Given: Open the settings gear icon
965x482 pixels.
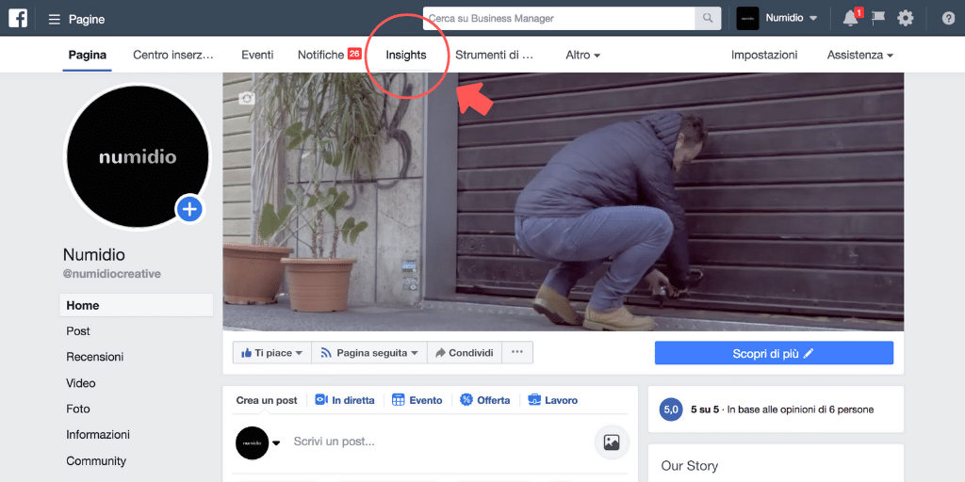Looking at the screenshot, I should (906, 19).
